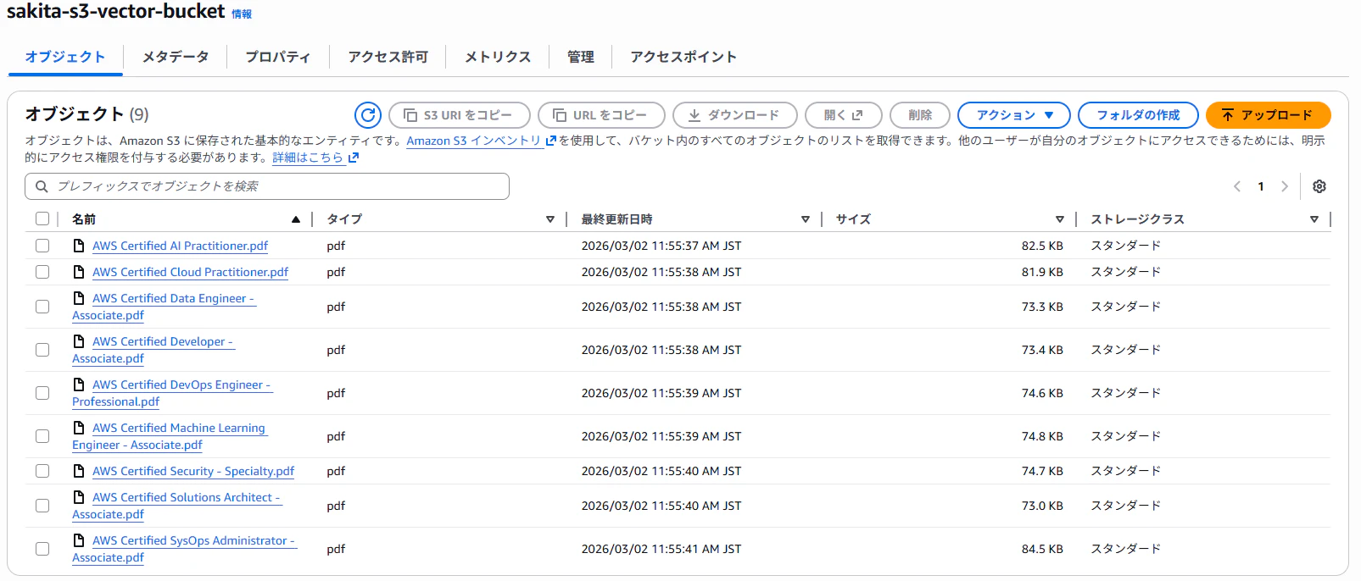Sort by タイプ column arrow
Screen dimensions: 1361x581
pyautogui.click(x=550, y=219)
